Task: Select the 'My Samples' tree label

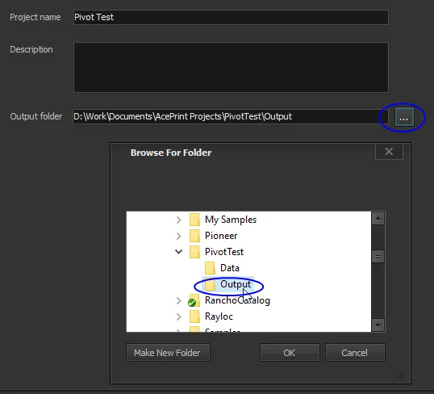Action: [x=231, y=220]
